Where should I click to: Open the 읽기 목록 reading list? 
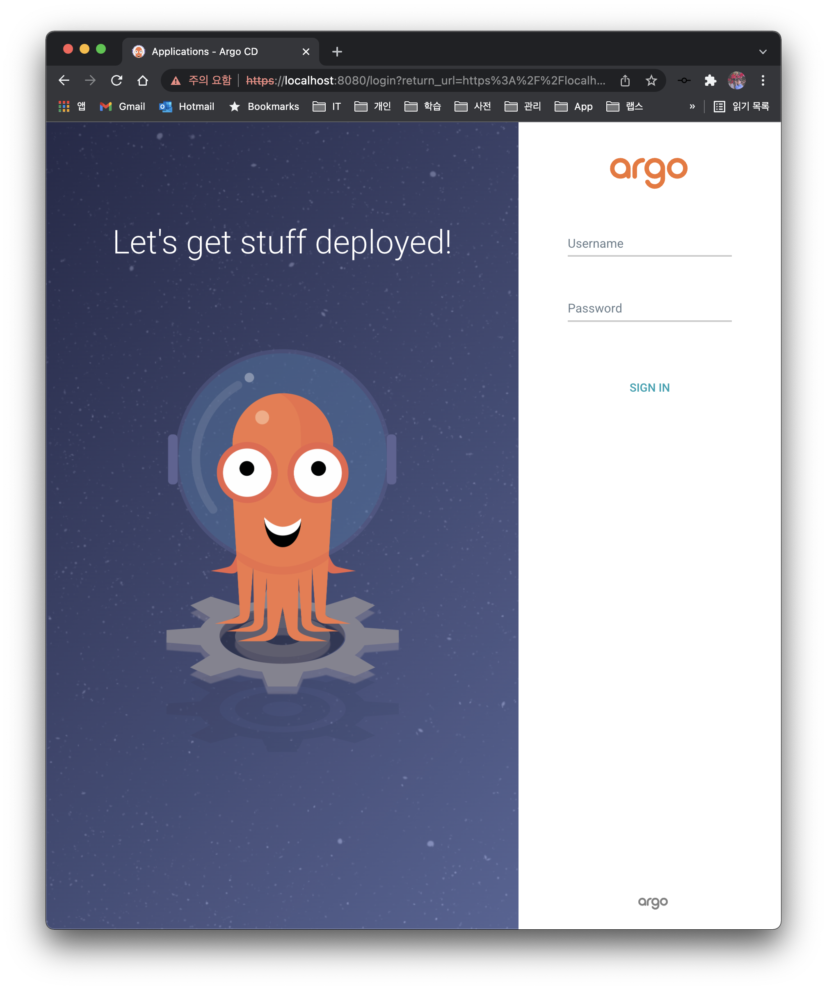click(x=742, y=107)
